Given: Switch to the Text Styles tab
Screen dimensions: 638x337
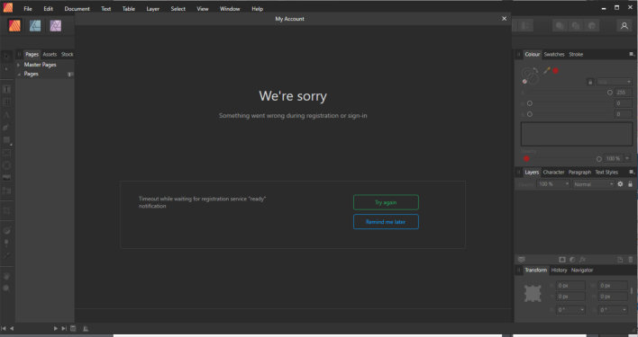Looking at the screenshot, I should pyautogui.click(x=606, y=173).
